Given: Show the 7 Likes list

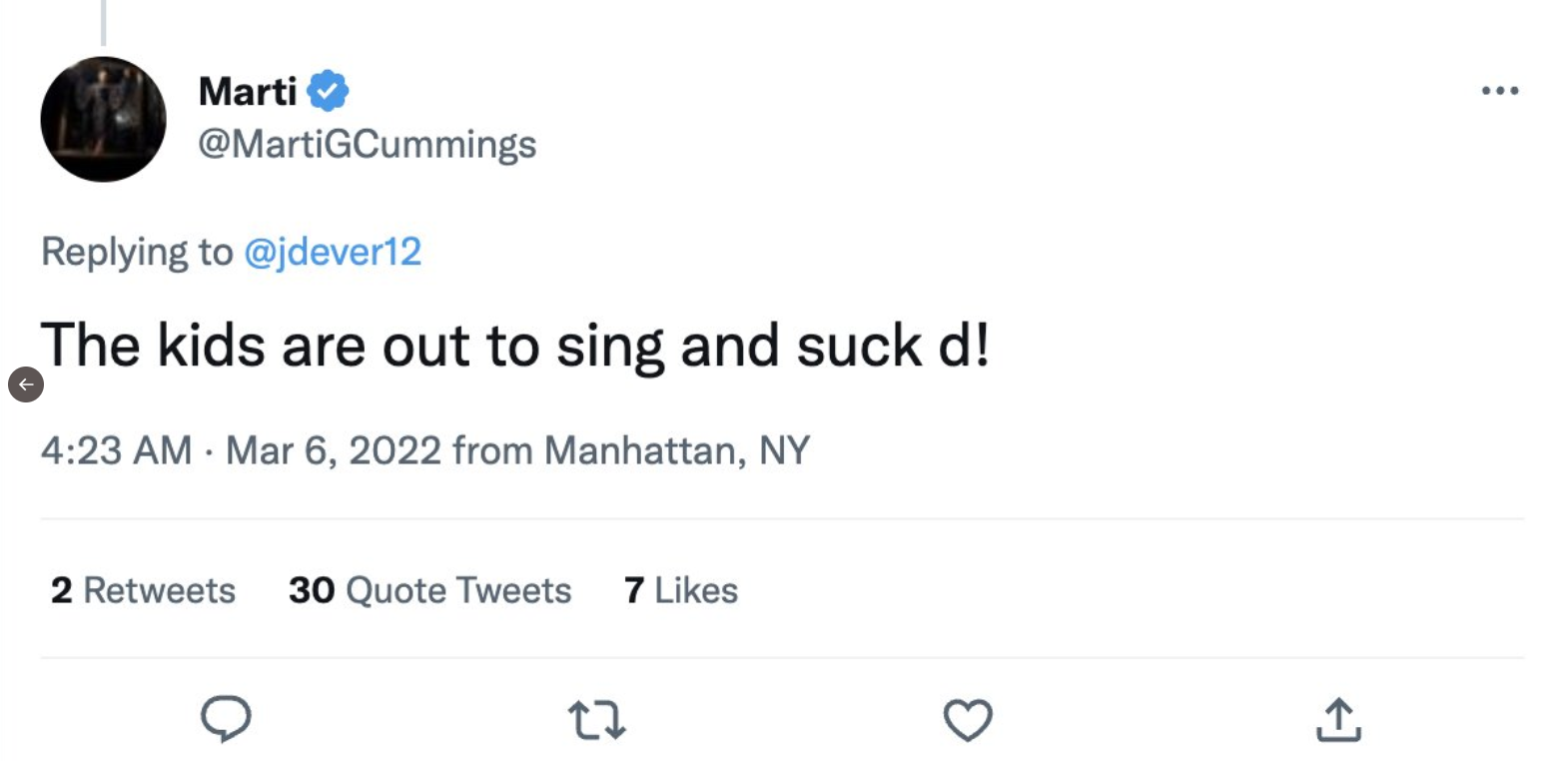Looking at the screenshot, I should (x=680, y=590).
